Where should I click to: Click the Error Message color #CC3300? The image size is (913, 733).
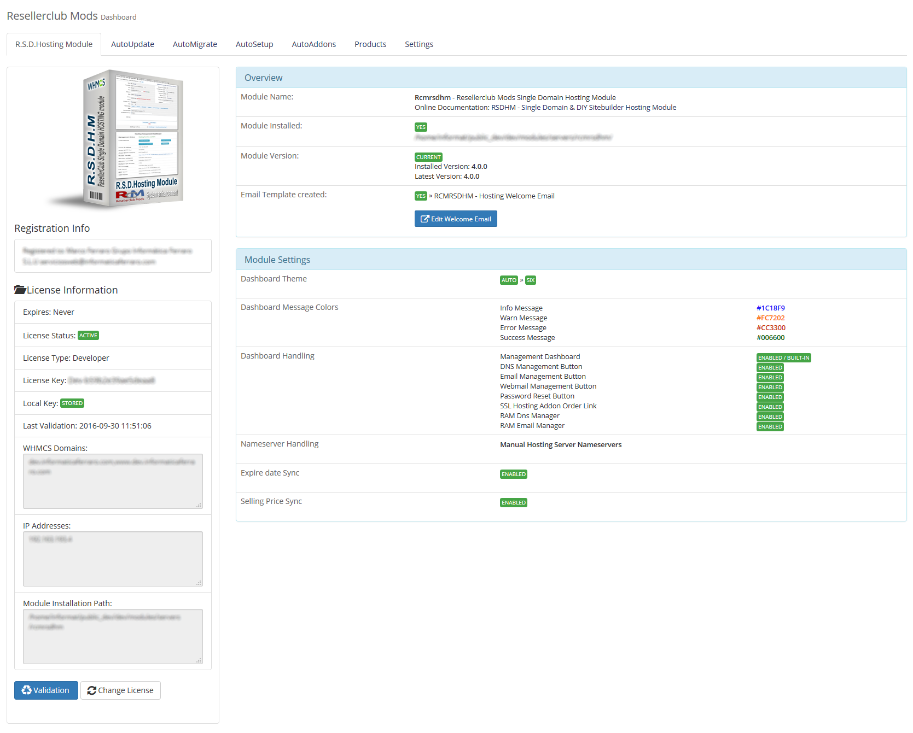pos(771,328)
